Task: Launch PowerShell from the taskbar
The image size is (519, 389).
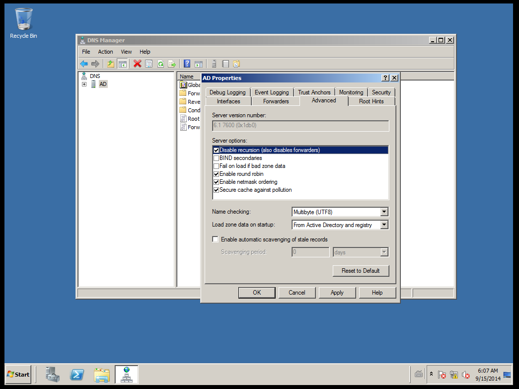Action: (x=77, y=375)
